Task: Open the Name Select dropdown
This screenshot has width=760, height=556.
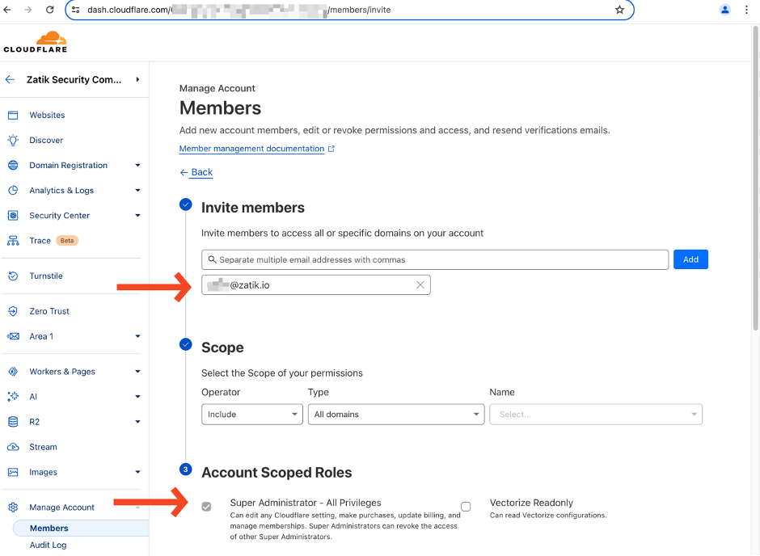Action: coord(596,415)
